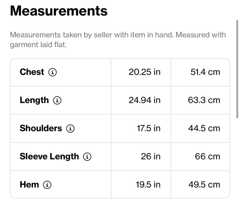This screenshot has height=214, width=240.
Task: Select the Chest row label
Action: click(x=32, y=72)
